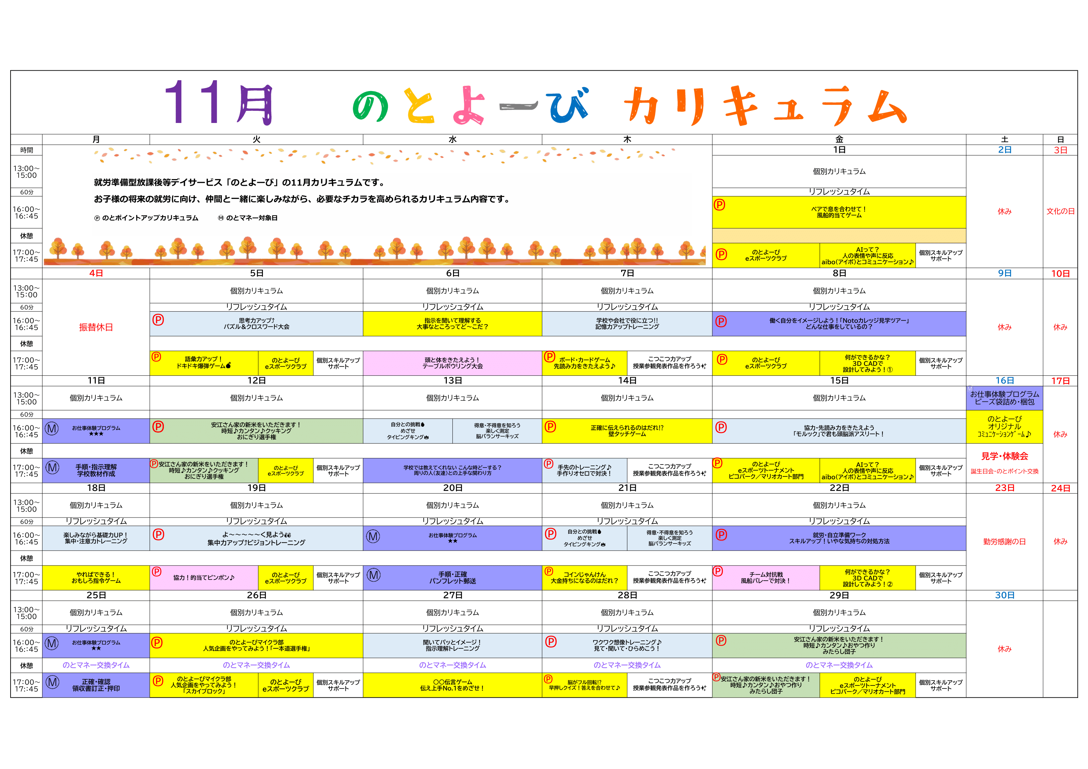1088x769 pixels.
Task: Select the 3D CAD 設計してみよう！① cell
Action: click(x=868, y=364)
